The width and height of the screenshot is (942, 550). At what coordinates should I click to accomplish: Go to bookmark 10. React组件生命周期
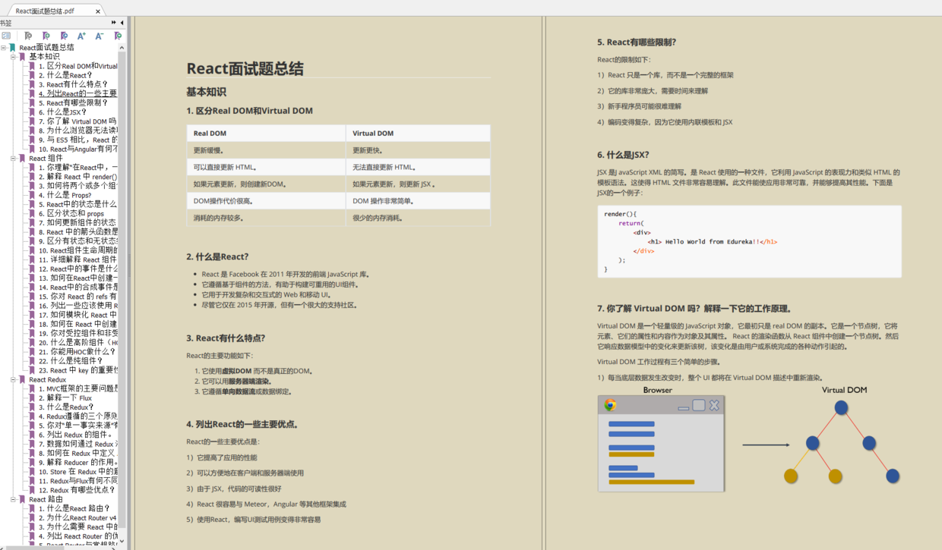pyautogui.click(x=78, y=250)
